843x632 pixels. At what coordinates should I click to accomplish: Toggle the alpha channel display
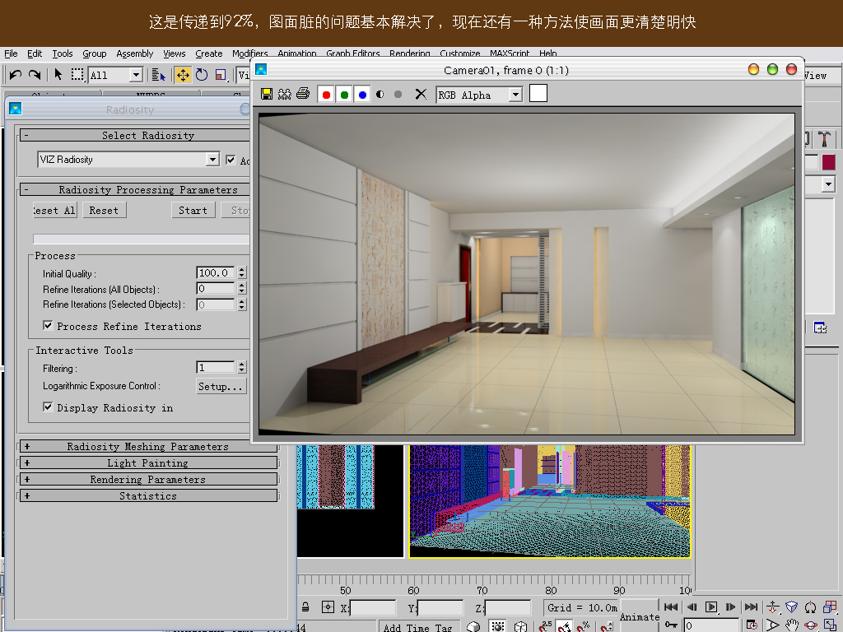click(x=380, y=94)
